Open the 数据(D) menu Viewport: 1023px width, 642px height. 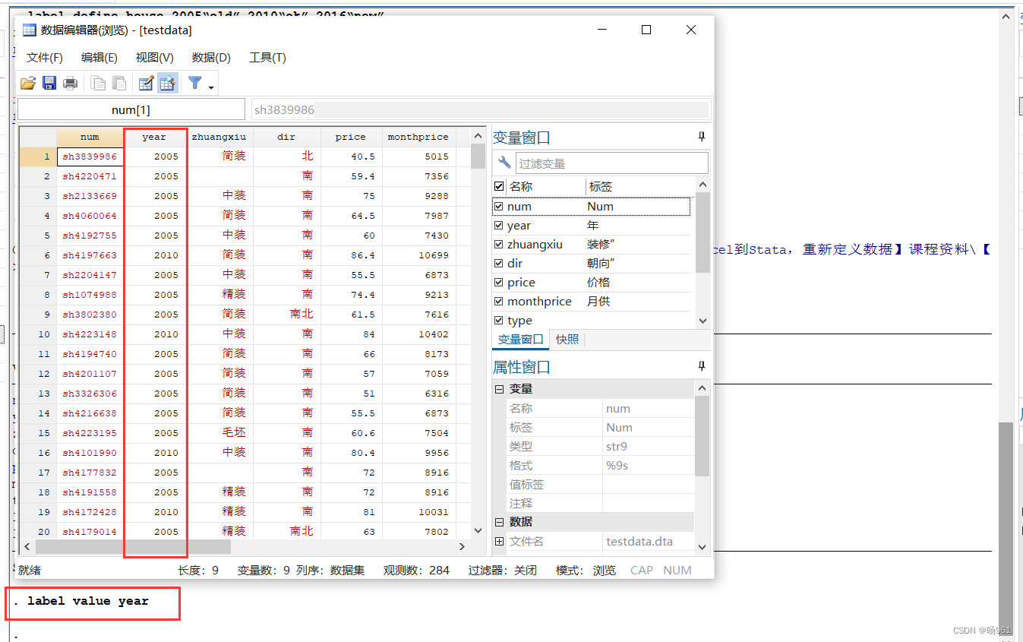[211, 58]
